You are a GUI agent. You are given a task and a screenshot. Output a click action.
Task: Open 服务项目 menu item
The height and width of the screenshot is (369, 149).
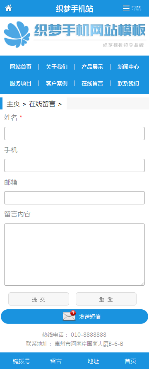[21, 83]
